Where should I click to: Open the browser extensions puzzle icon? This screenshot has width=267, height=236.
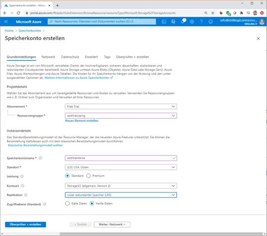coord(241,13)
